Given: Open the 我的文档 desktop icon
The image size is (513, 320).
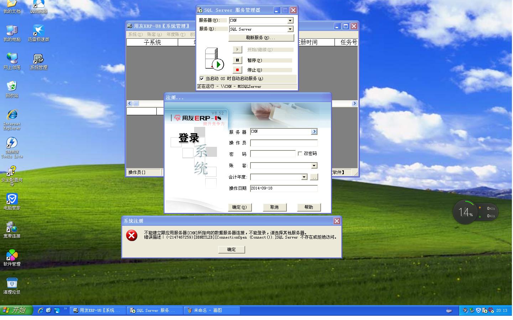Looking at the screenshot, I should [12, 6].
